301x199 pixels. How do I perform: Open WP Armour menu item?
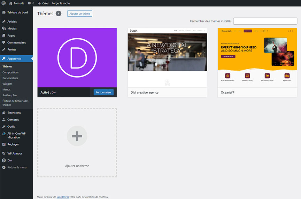point(15,153)
